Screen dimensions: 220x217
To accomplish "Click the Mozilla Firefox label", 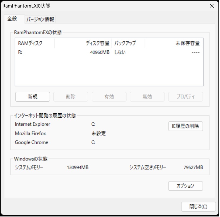I will 30,133.
